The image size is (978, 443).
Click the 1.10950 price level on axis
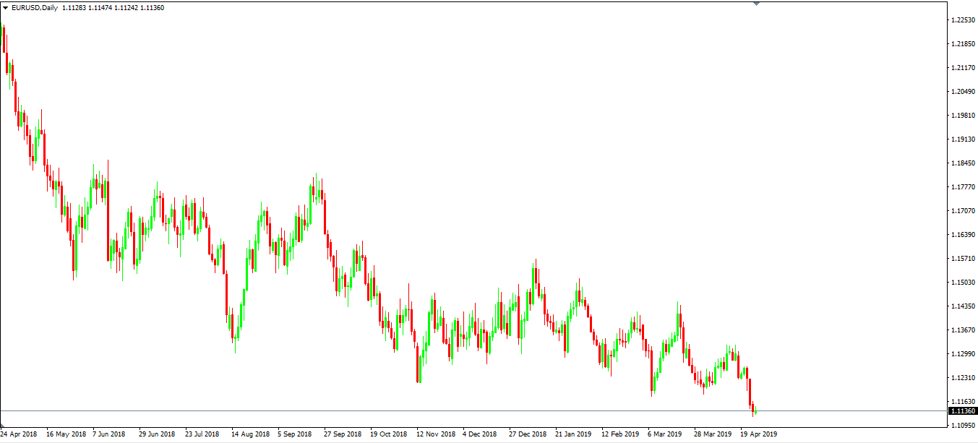[x=963, y=426]
